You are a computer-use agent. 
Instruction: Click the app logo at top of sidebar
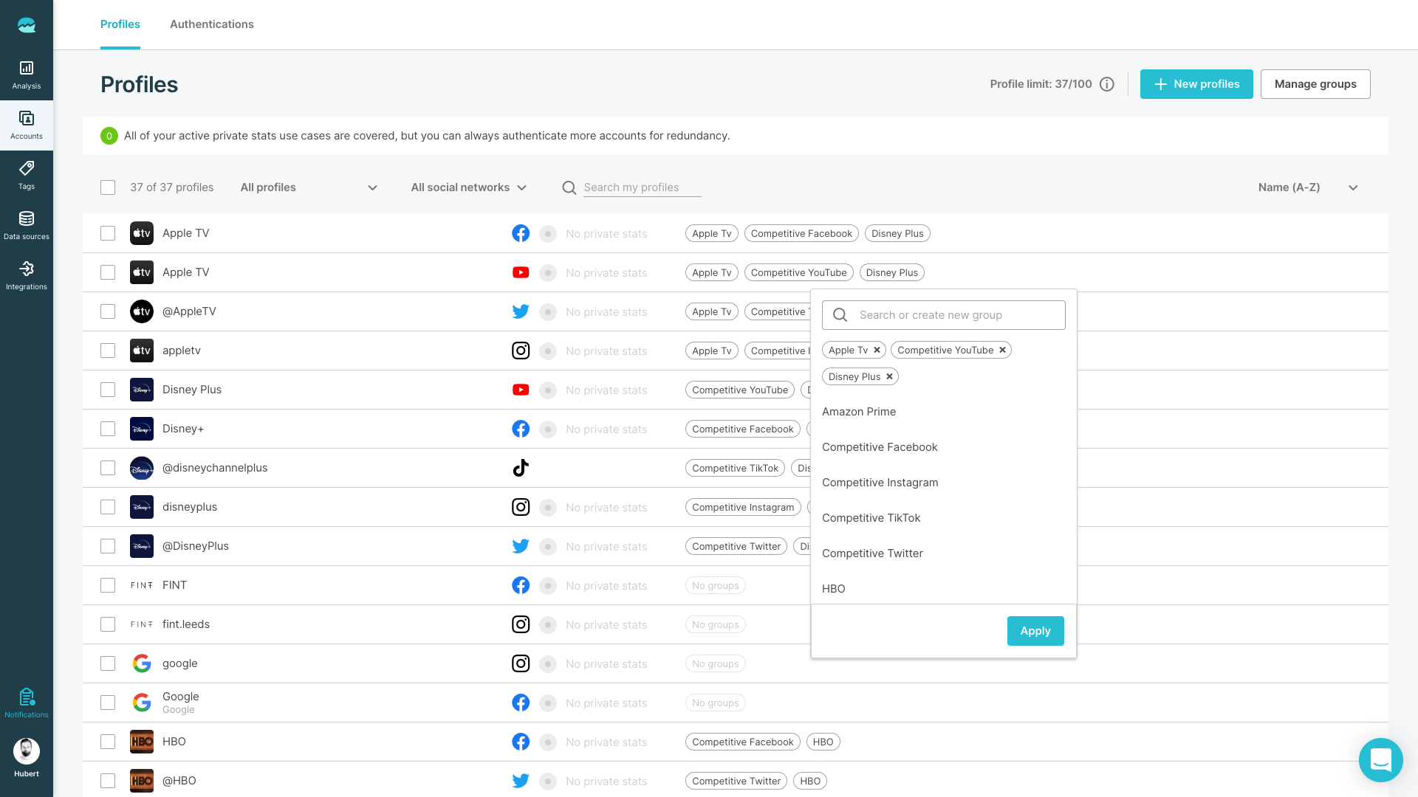click(x=27, y=25)
